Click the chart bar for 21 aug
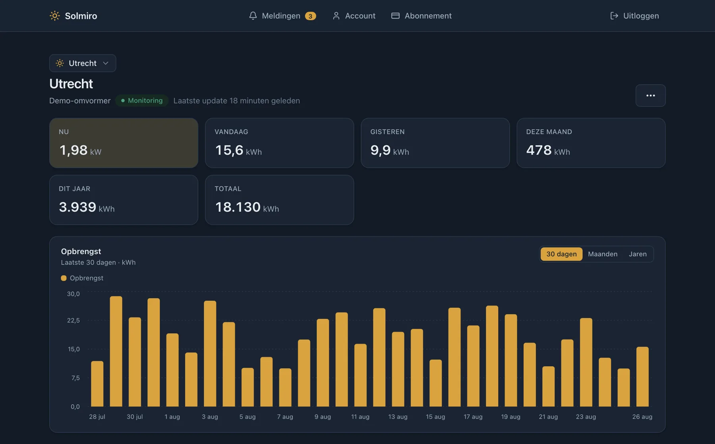Viewport: 715px width, 444px height. pyautogui.click(x=548, y=386)
